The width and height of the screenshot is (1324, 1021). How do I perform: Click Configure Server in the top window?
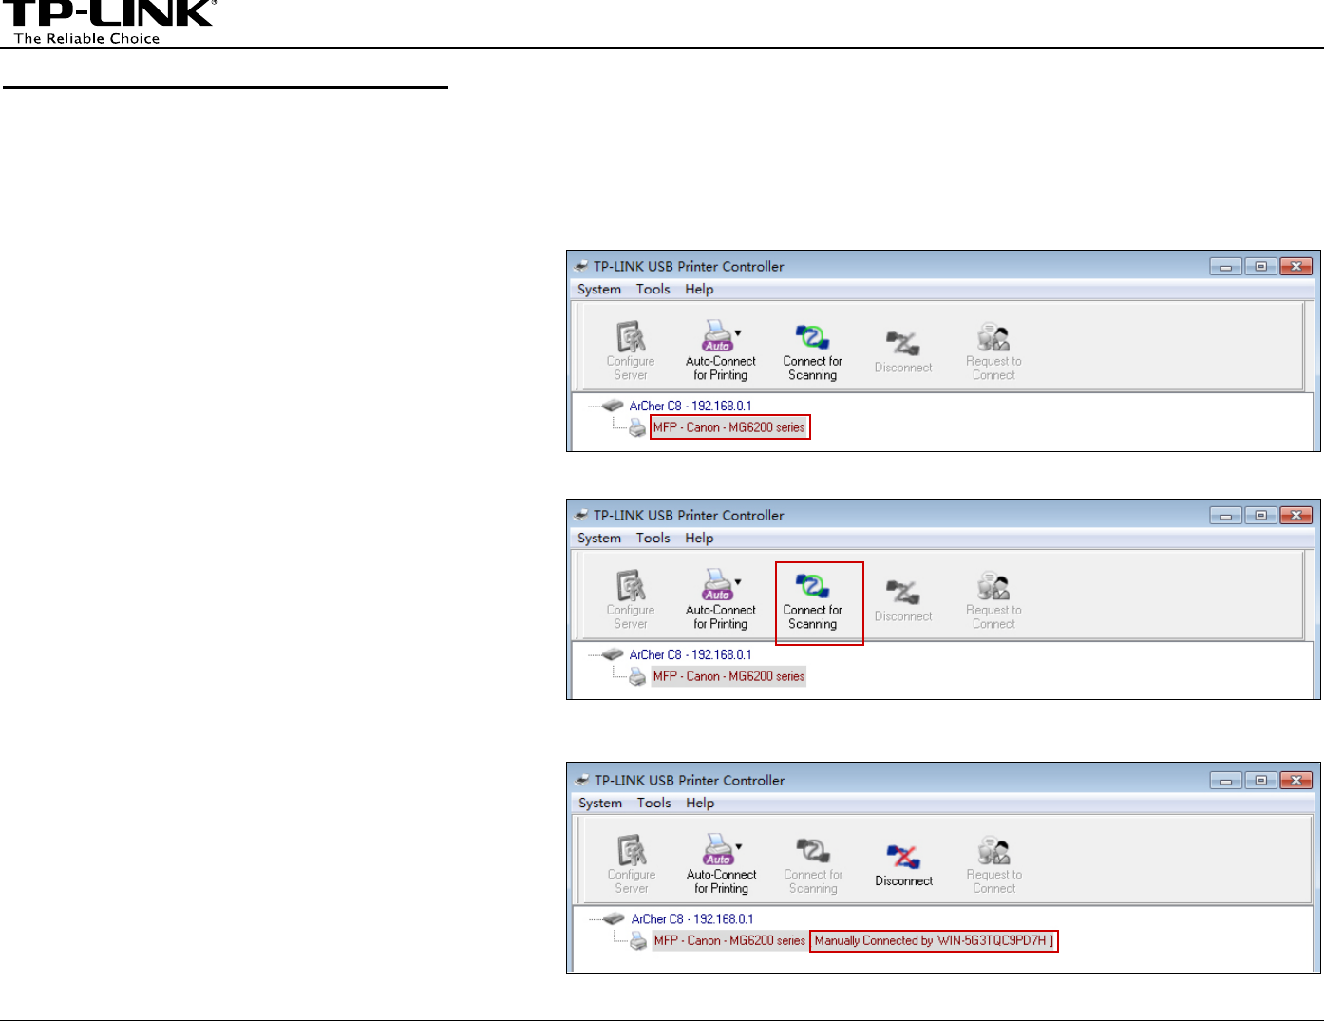[x=631, y=351]
